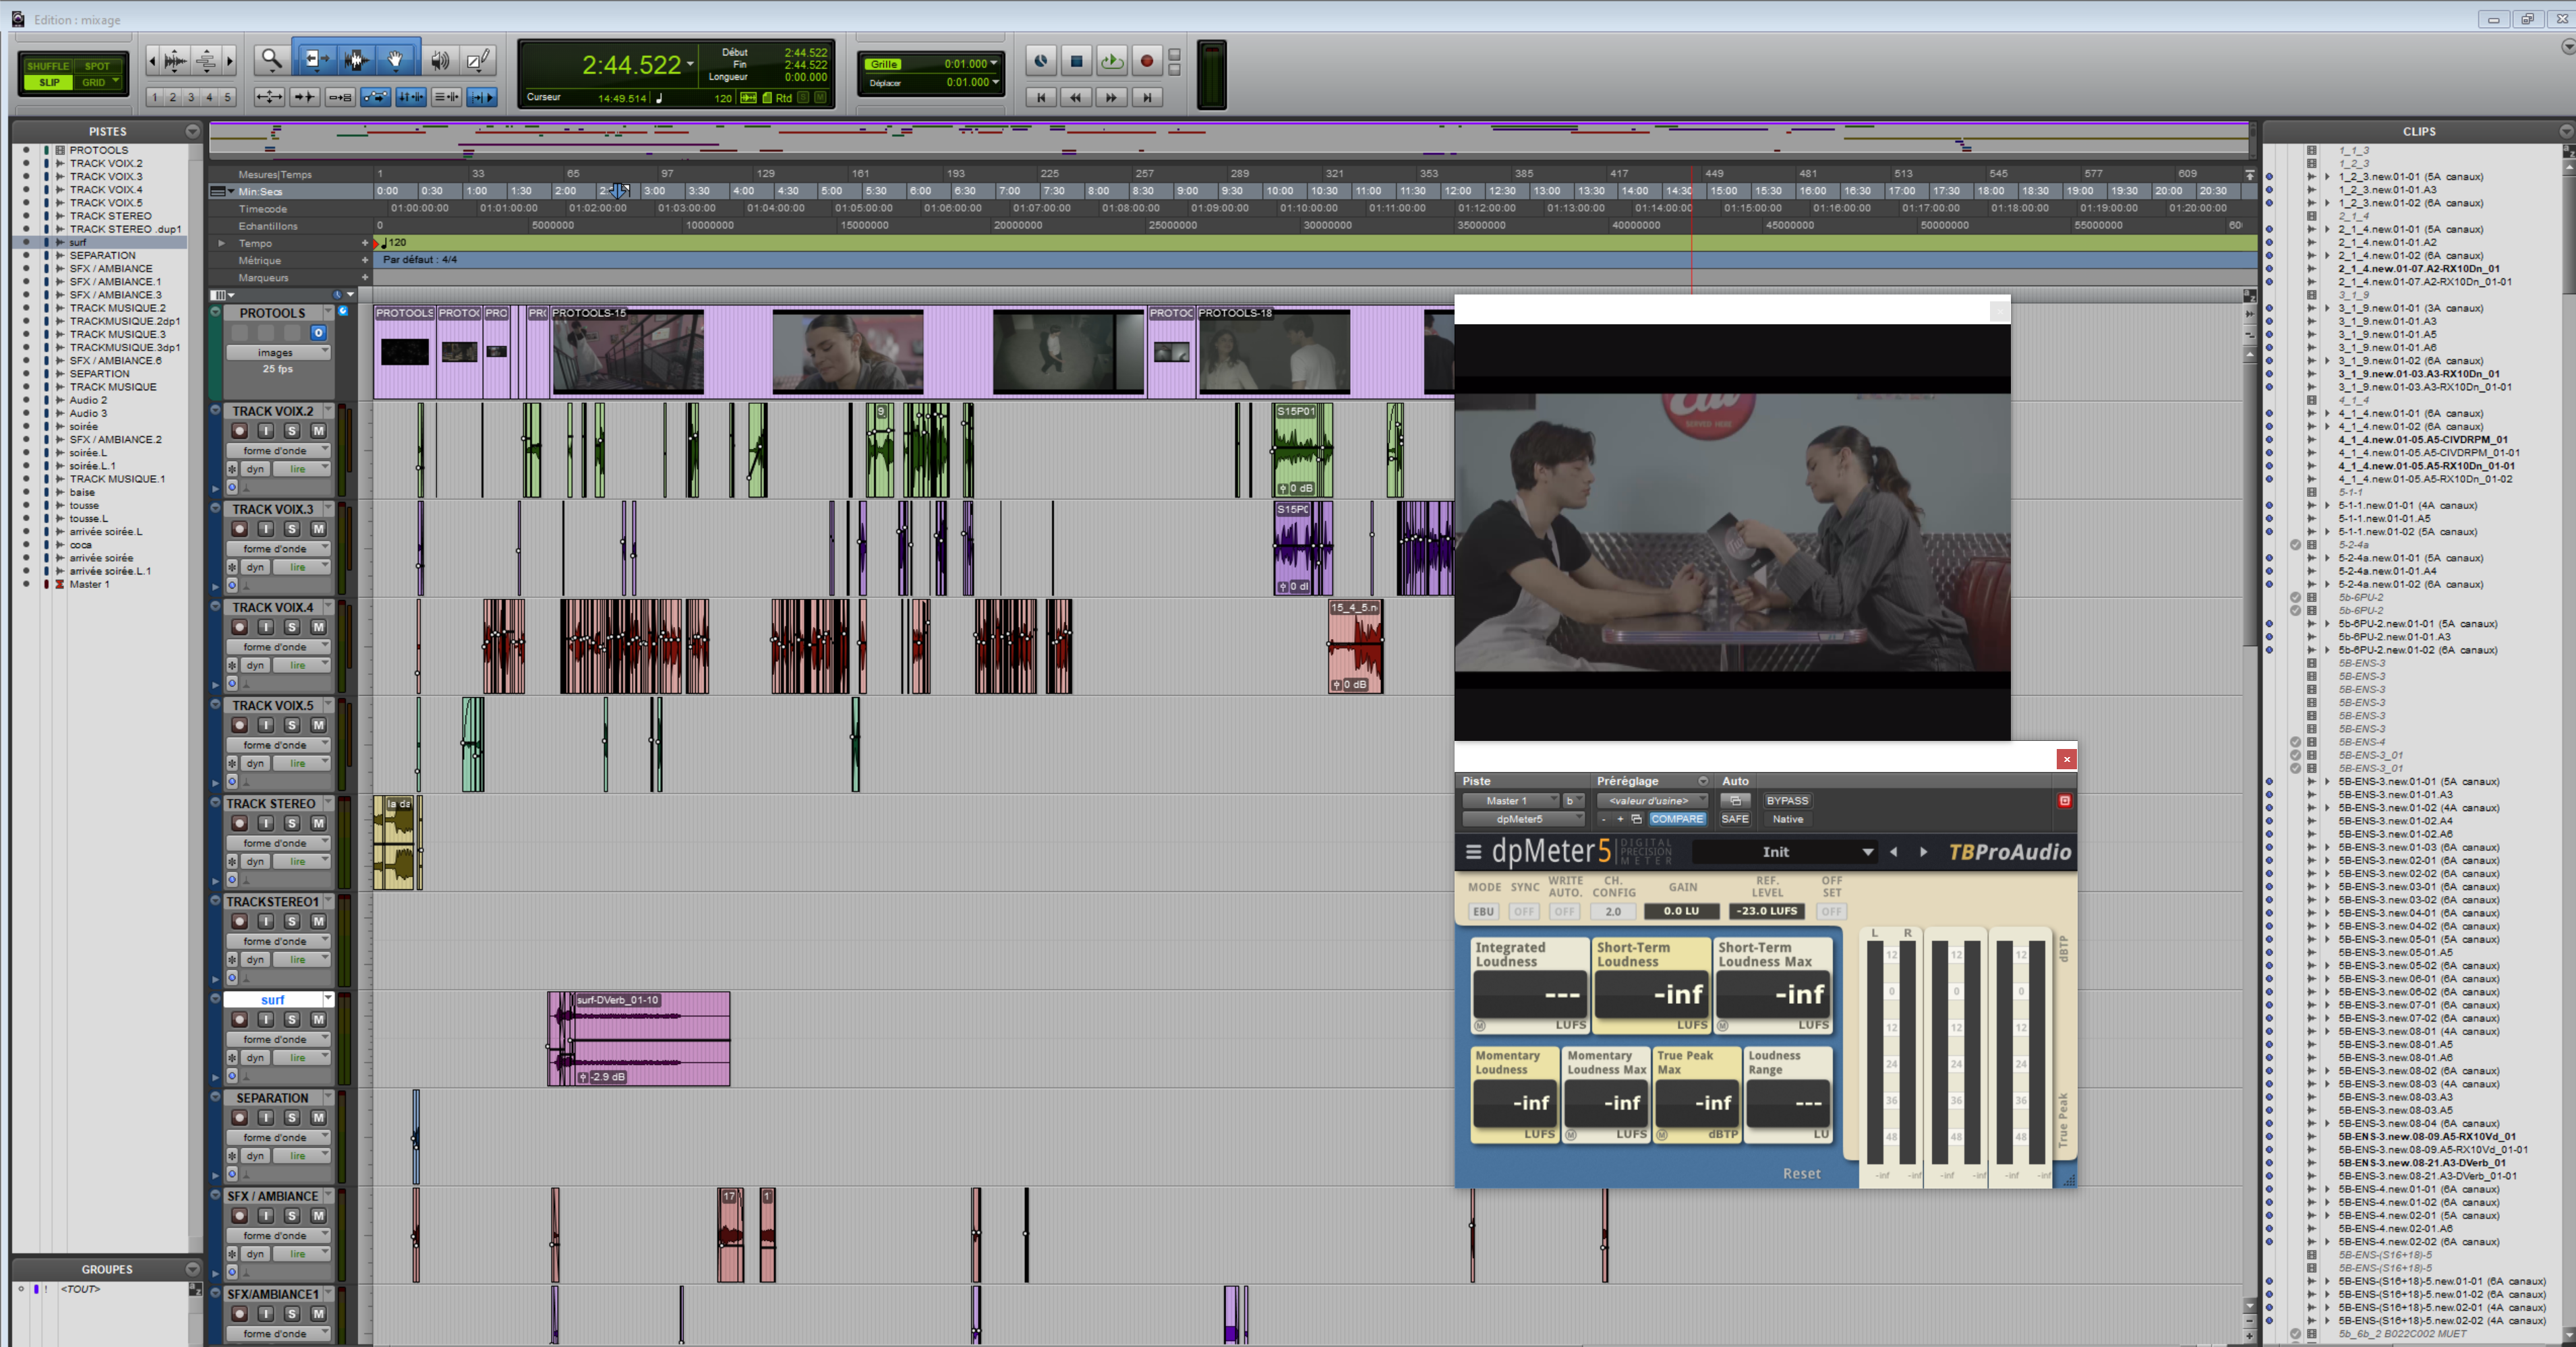Click the PROTOOLS-18 video clip thumbnail

coord(1274,352)
